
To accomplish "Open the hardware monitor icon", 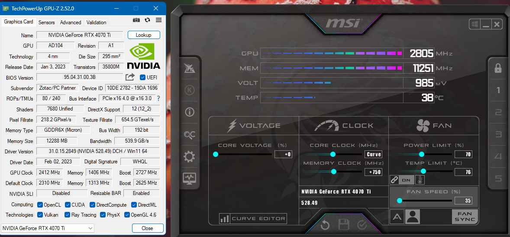I will tap(189, 178).
